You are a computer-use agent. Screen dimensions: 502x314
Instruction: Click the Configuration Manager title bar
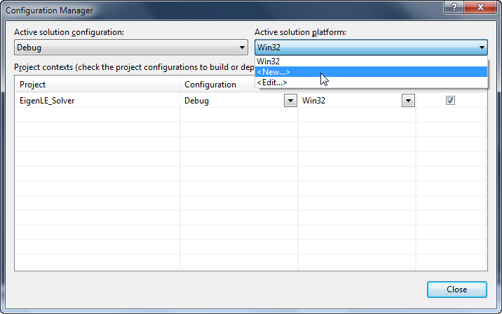(210, 10)
